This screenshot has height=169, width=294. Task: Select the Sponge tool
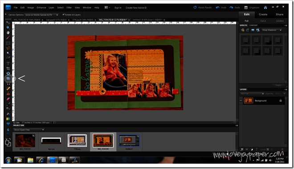point(8,134)
